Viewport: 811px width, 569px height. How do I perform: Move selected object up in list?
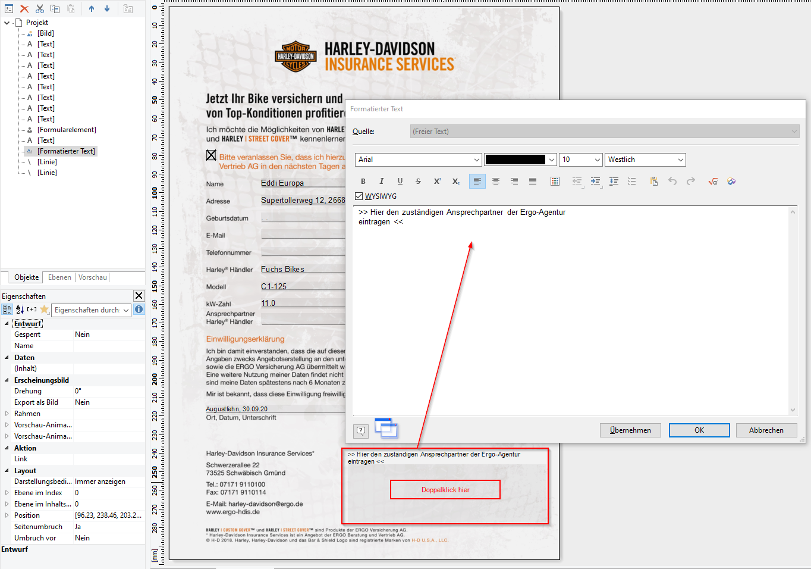[x=92, y=9]
